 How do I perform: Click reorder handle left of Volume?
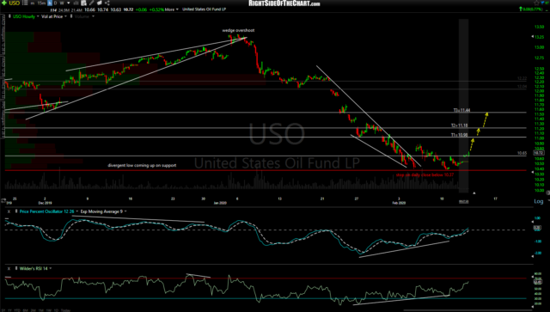[x=71, y=16]
